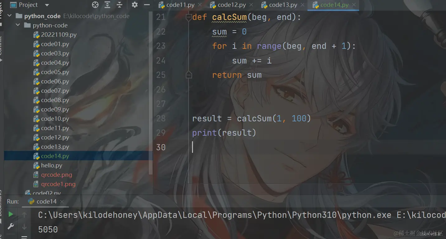The width and height of the screenshot is (446, 239).
Task: Click the Expand All icon in the Project toolbar
Action: [x=107, y=5]
